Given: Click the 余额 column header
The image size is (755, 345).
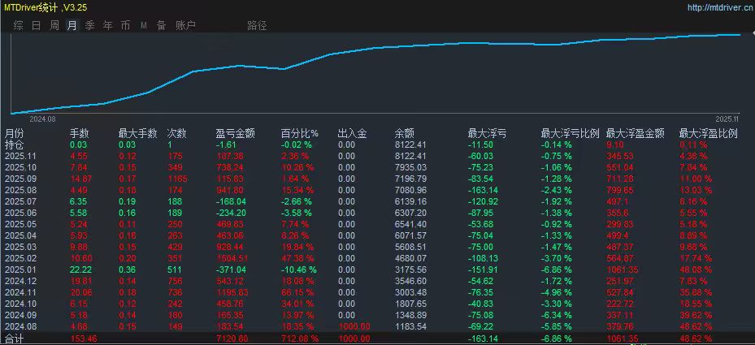Looking at the screenshot, I should pos(404,133).
